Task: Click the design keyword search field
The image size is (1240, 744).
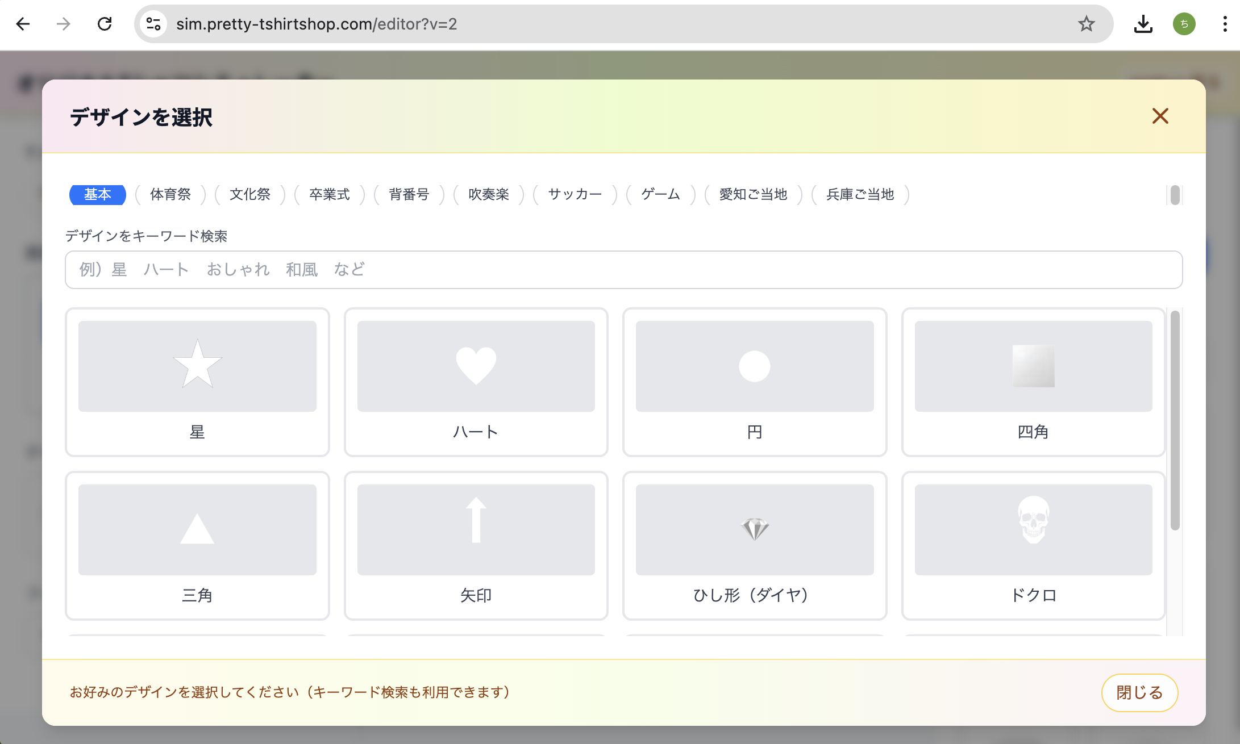Action: [x=623, y=270]
